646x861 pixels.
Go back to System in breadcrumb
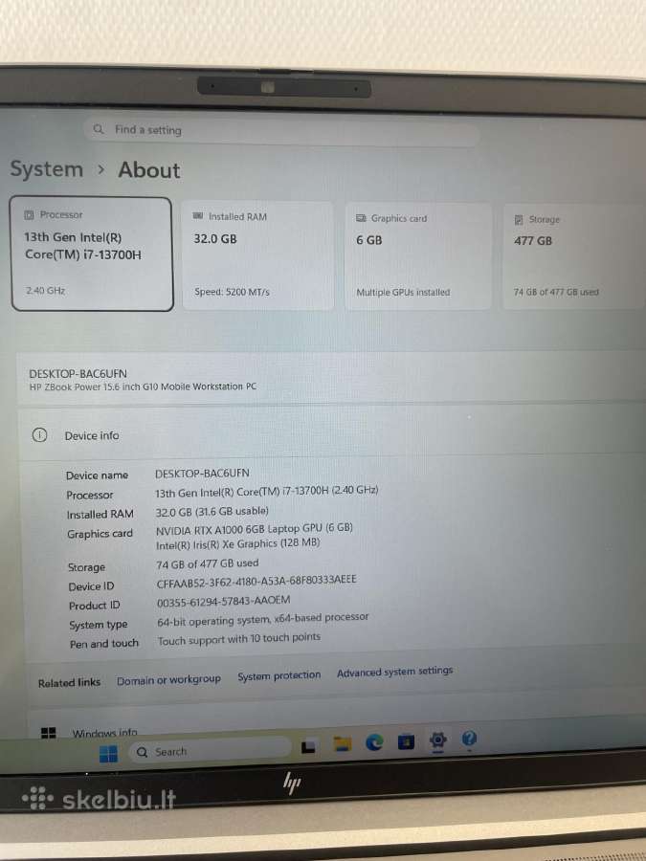46,169
